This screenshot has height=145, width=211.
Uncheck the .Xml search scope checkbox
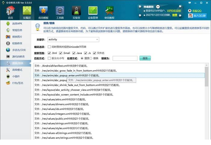point(49,53)
